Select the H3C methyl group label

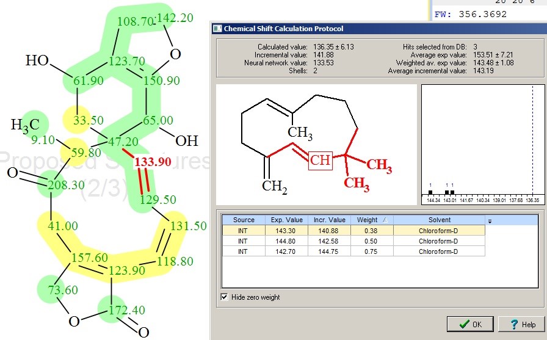25,125
